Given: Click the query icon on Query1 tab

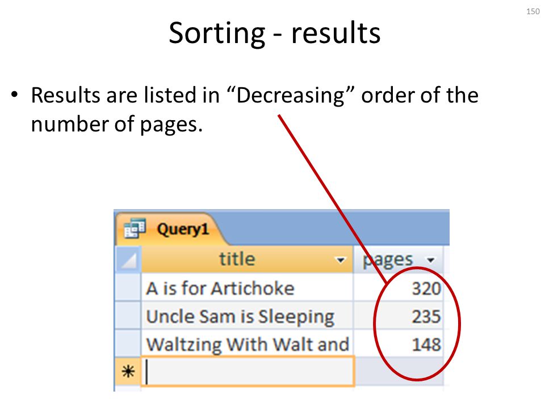Looking at the screenshot, I should [135, 228].
